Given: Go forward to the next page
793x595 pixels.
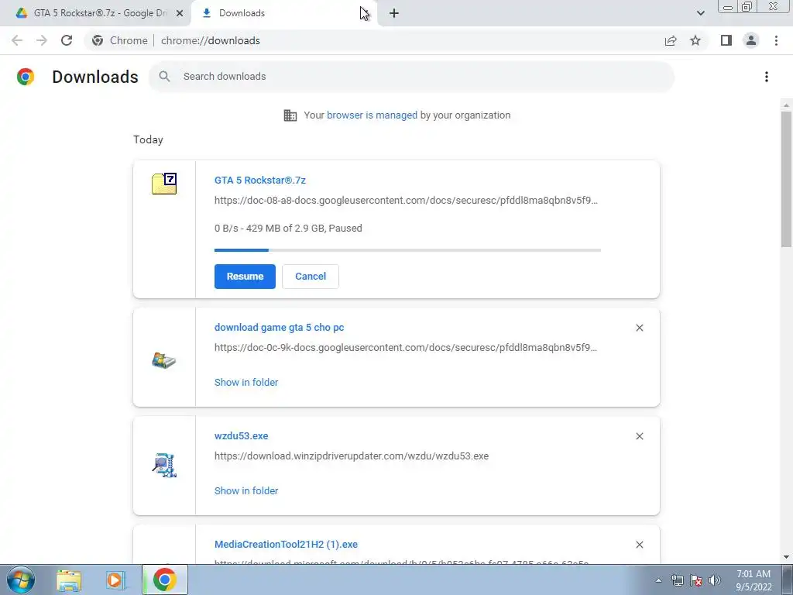Looking at the screenshot, I should pyautogui.click(x=42, y=40).
